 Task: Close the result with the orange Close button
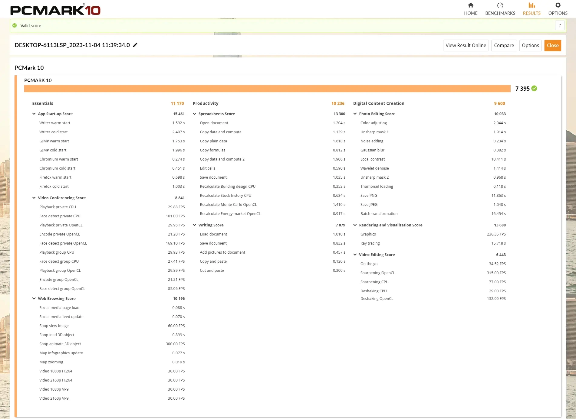coord(553,45)
